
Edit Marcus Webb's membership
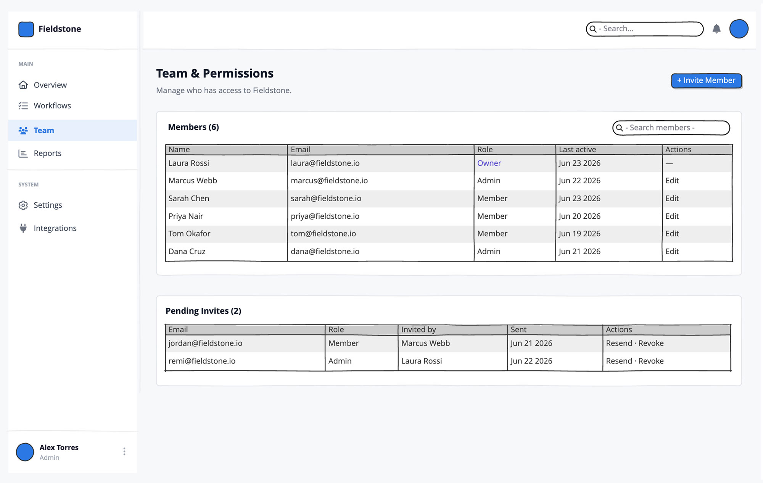click(x=672, y=181)
